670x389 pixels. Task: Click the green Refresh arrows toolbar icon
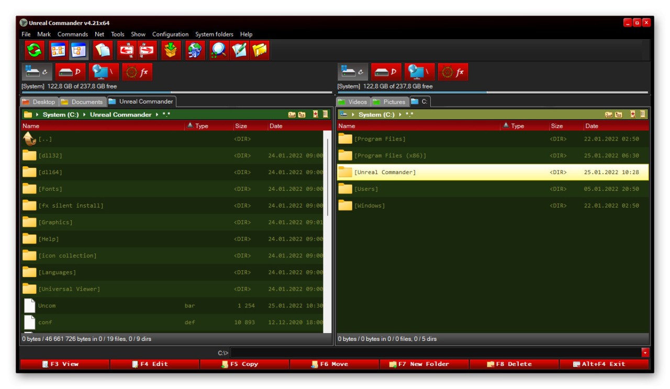tap(34, 50)
